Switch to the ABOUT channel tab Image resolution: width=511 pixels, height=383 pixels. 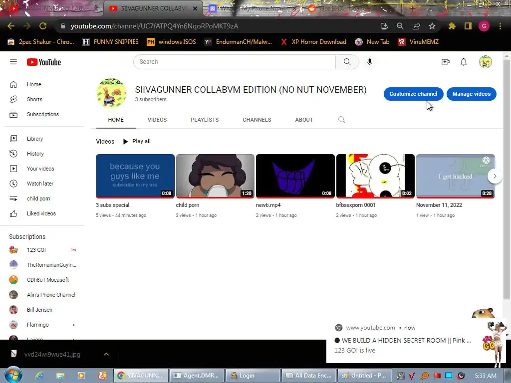(304, 120)
